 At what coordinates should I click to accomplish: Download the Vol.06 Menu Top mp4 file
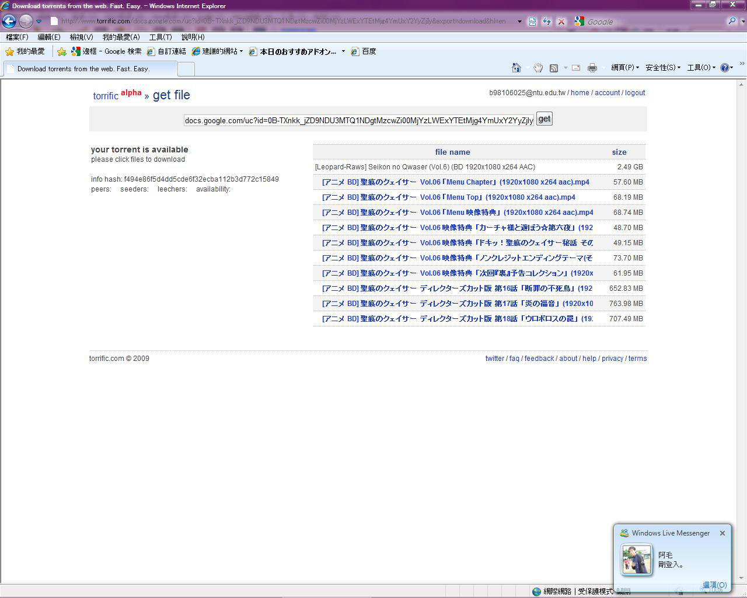coord(448,197)
